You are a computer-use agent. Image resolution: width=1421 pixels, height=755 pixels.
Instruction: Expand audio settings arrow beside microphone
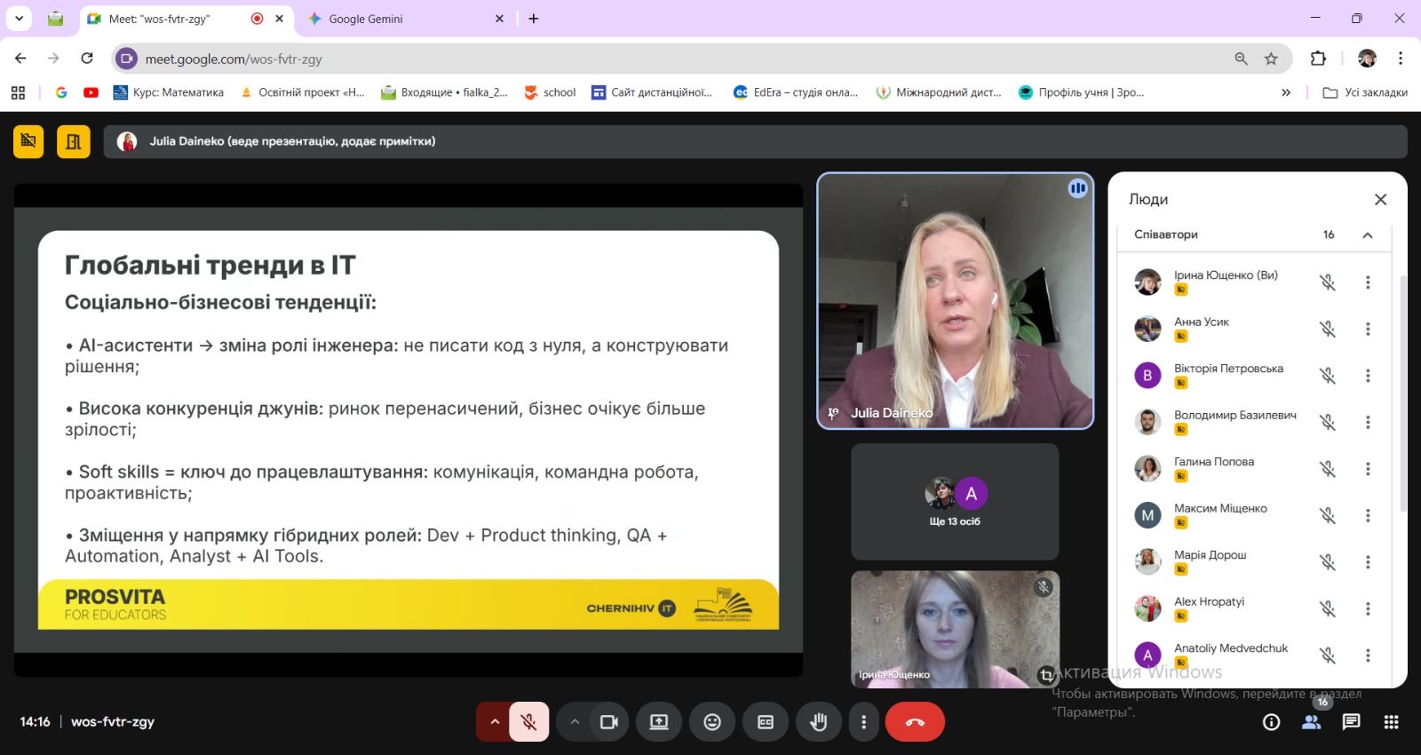495,722
